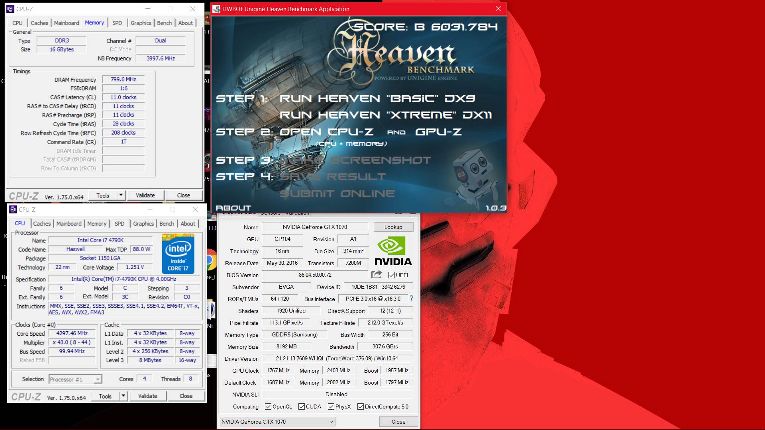This screenshot has height=430, width=765.
Task: Click the Bus Speed value 99.94 MHz
Action: pos(72,351)
